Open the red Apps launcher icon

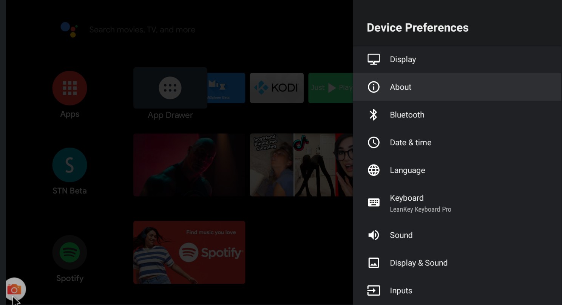69,88
